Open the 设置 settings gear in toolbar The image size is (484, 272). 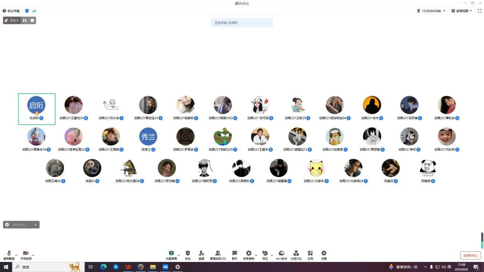click(324, 254)
